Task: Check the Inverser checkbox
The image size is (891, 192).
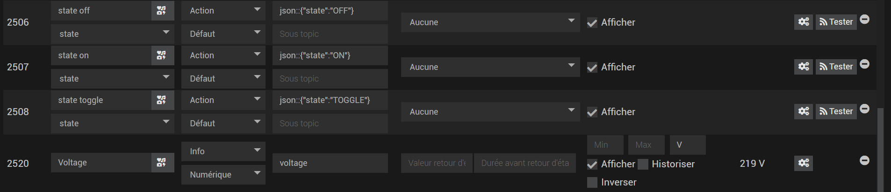Action: pos(592,182)
